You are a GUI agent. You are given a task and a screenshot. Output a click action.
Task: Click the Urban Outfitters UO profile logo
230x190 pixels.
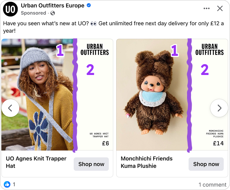pyautogui.click(x=11, y=9)
